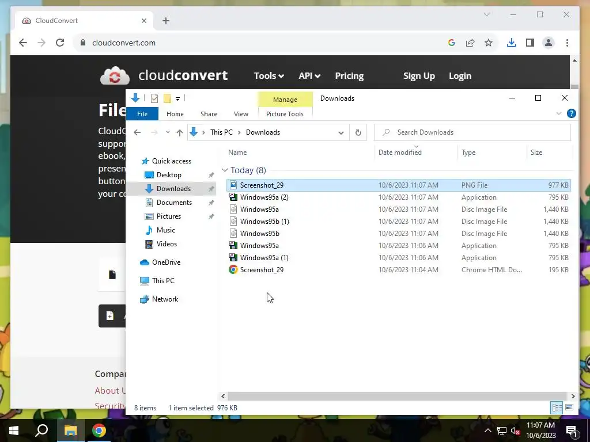Select Network in navigation pane
The image size is (590, 442).
pyautogui.click(x=165, y=299)
